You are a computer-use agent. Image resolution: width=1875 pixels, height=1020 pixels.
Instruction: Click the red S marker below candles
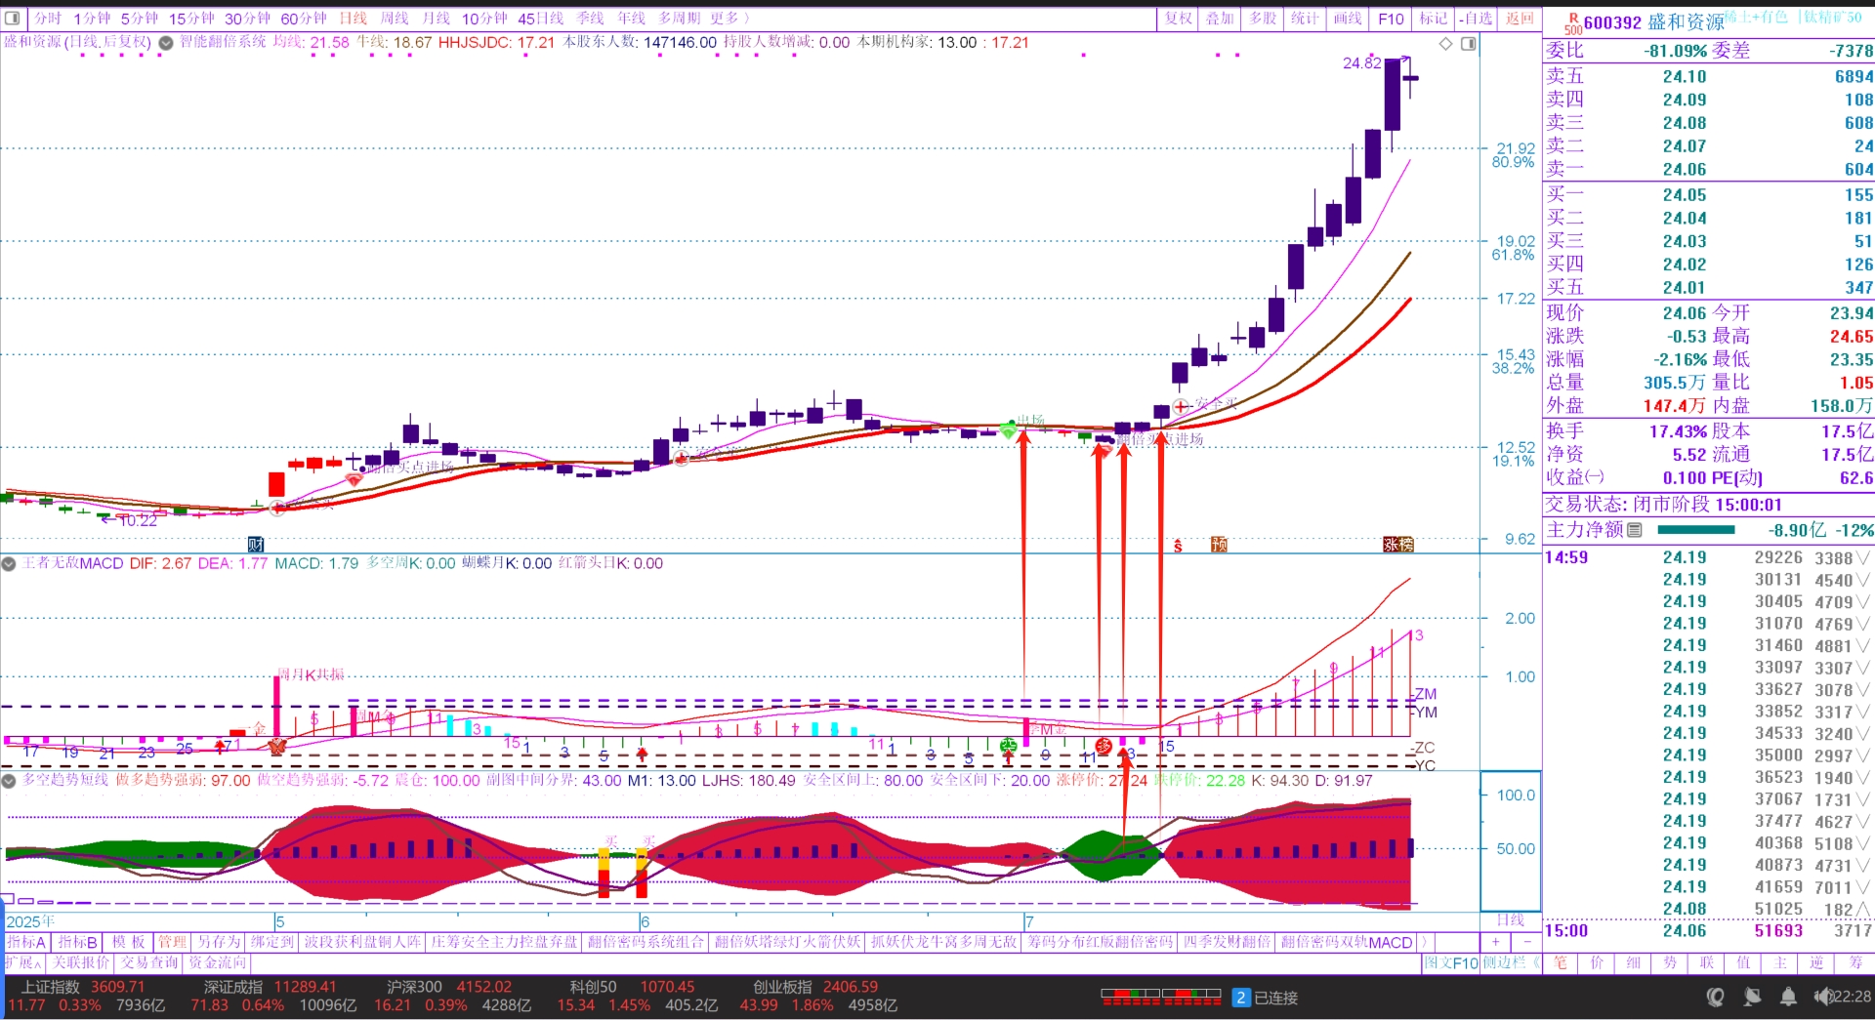click(x=1178, y=546)
